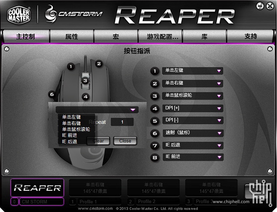Image resolution: width=277 pixels, height=212 pixels.
Task: Select the CM STORM profile name slot
Action: pyautogui.click(x=42, y=202)
